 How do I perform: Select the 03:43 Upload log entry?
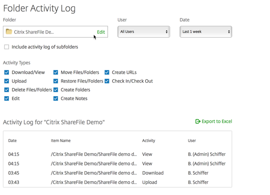coord(117,182)
